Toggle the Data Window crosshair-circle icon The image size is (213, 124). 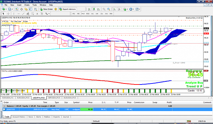pyautogui.click(x=21, y=9)
